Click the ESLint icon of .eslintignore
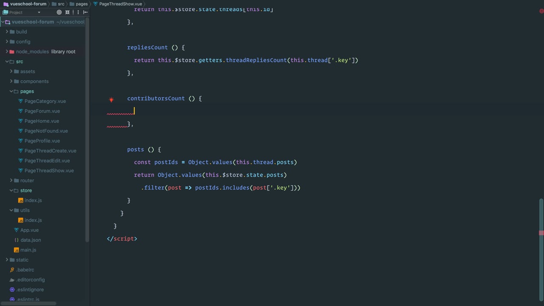Screen dimensions: 544x306 12,289
